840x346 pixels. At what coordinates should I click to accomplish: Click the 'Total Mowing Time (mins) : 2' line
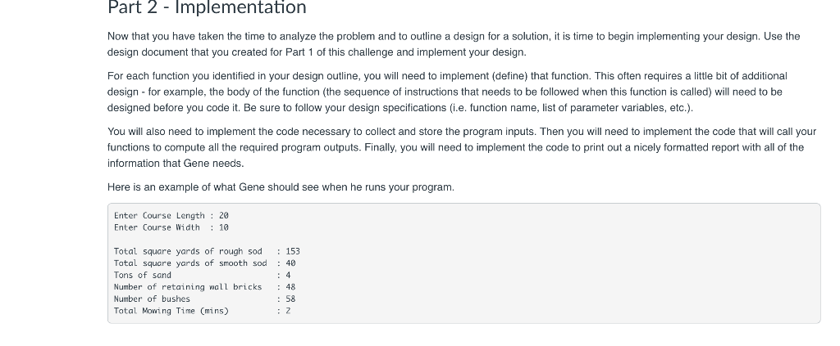pos(203,311)
